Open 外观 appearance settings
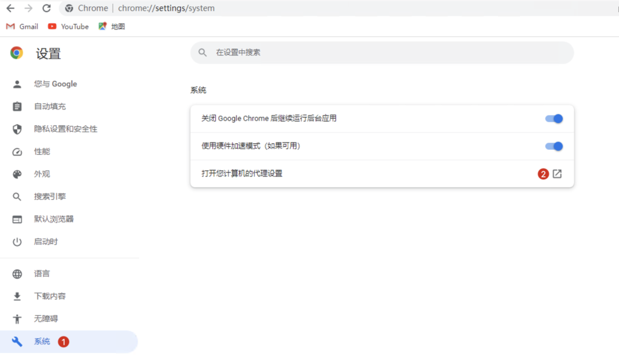 [x=42, y=174]
